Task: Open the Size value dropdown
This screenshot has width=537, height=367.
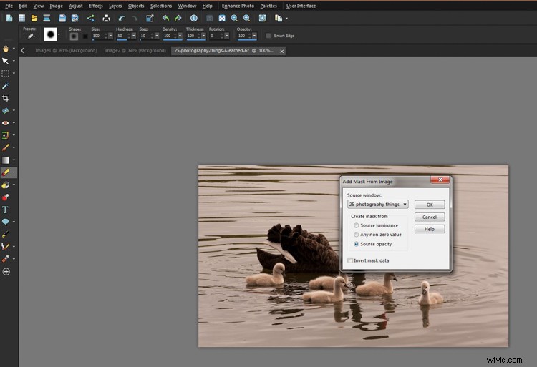Action: (x=110, y=36)
